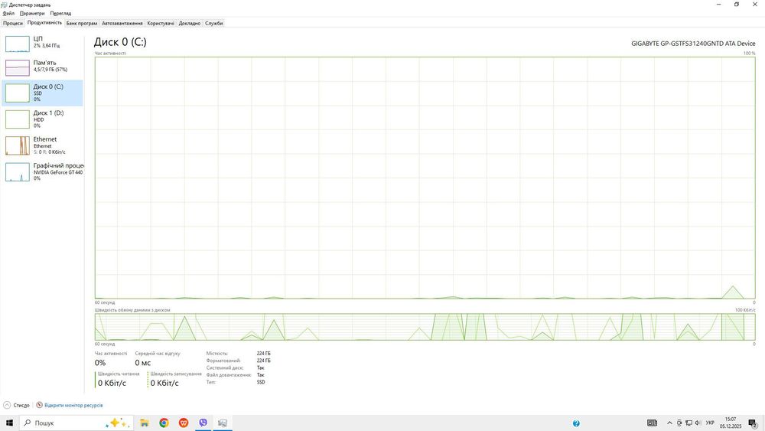Screen dimensions: 765x431
Task: Click the disk transfer rate graph
Action: pos(425,327)
